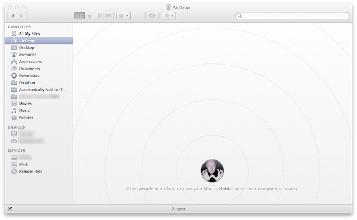Click the user avatar picture in AirDrop
357x220 pixels.
[212, 170]
